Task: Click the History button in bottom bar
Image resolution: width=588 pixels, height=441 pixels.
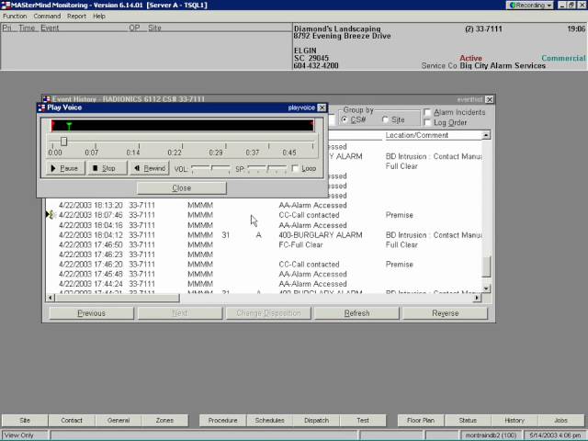Action: 514,421
